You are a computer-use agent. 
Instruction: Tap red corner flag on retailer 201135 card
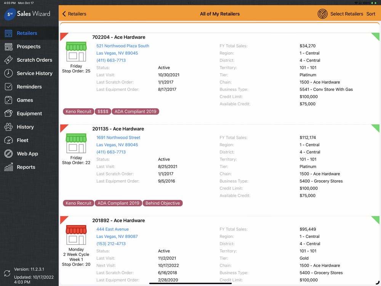[x=63, y=127]
